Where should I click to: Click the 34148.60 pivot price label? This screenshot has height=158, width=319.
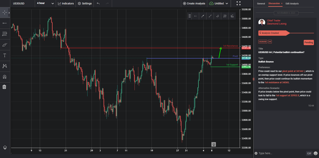246,58
